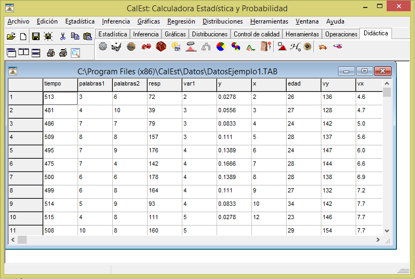415x279 pixels.
Task: Click the horizontal scrollbar right arrow
Action: click(378, 239)
